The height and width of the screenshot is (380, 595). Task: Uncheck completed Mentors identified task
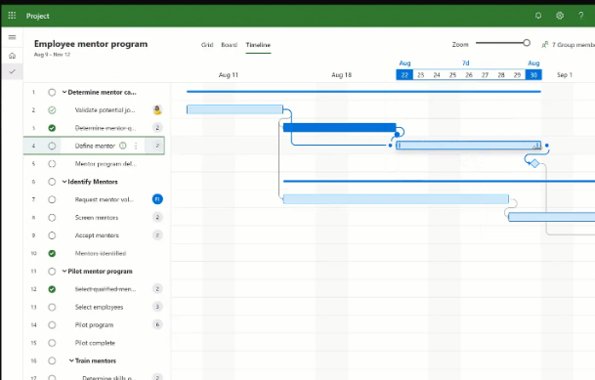tap(52, 253)
